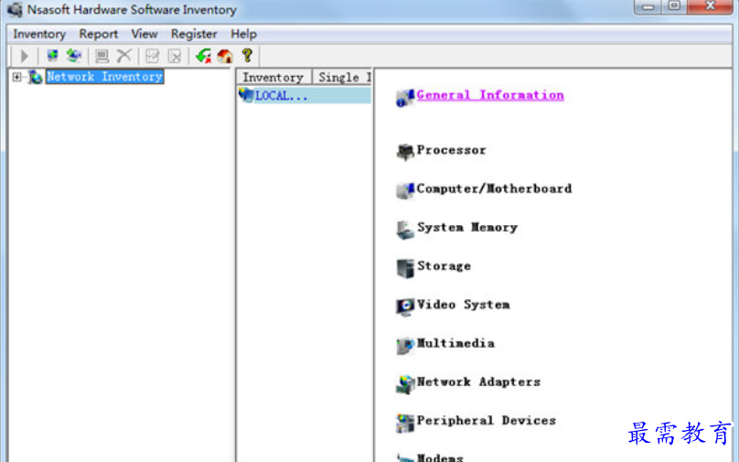Screen dimensions: 739x462
Task: Select the Network Inventory tree item
Action: click(104, 77)
